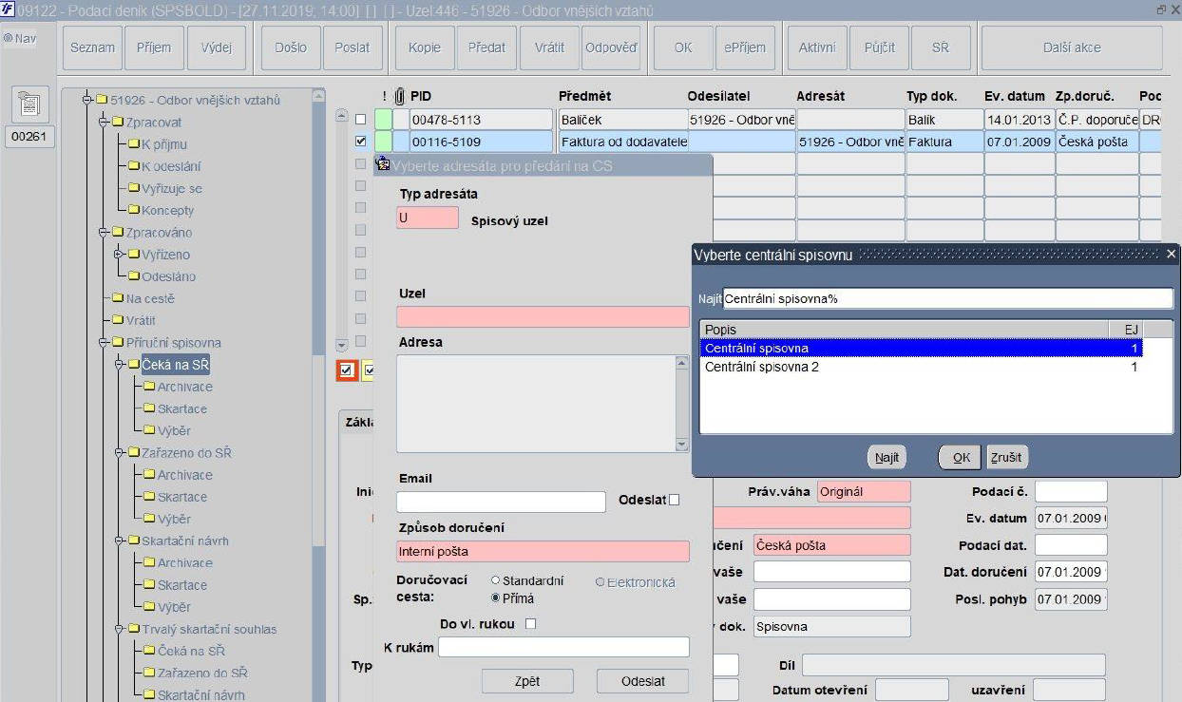
Task: Tick the checkbox for row 00478-5113
Action: point(360,120)
